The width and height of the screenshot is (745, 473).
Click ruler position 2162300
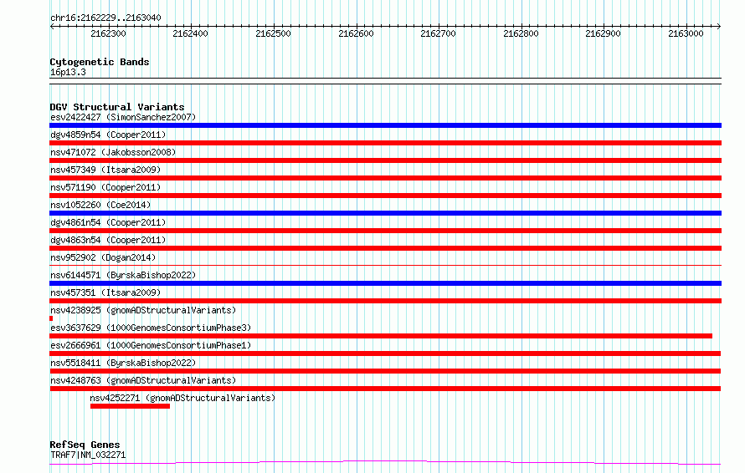tap(108, 33)
